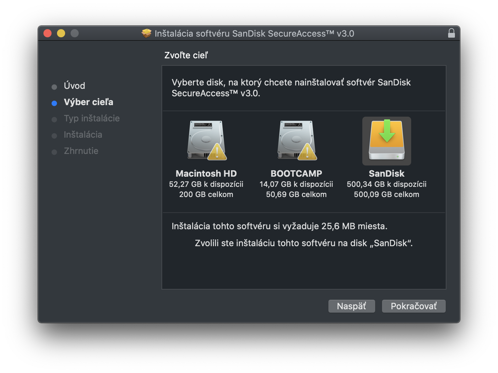Go back with the Naspäť button

[352, 306]
